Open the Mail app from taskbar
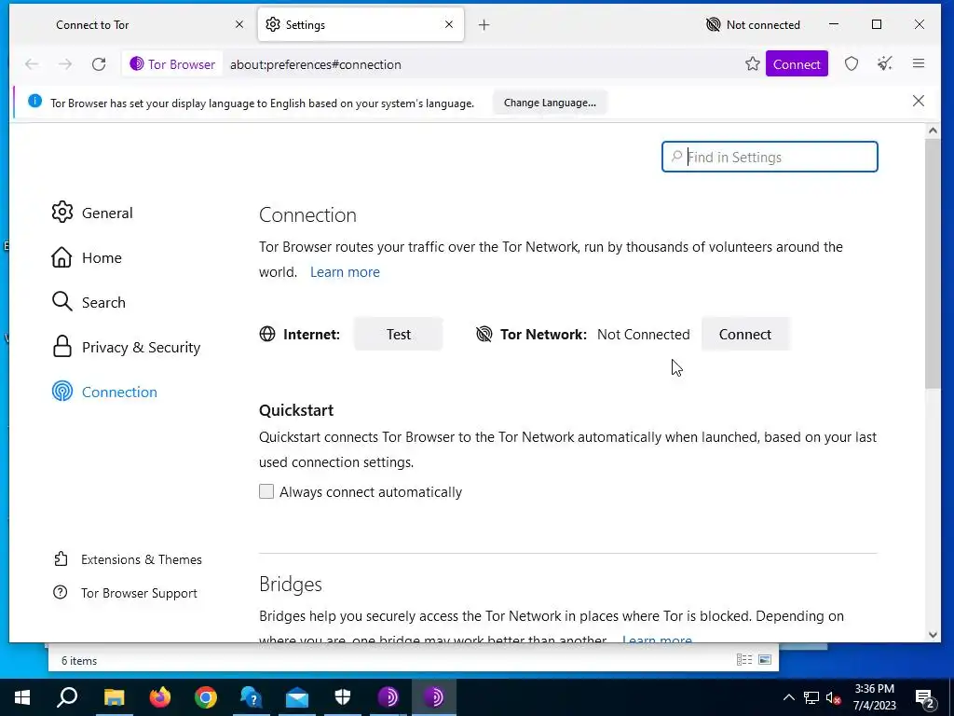Image resolution: width=954 pixels, height=716 pixels. (x=297, y=697)
